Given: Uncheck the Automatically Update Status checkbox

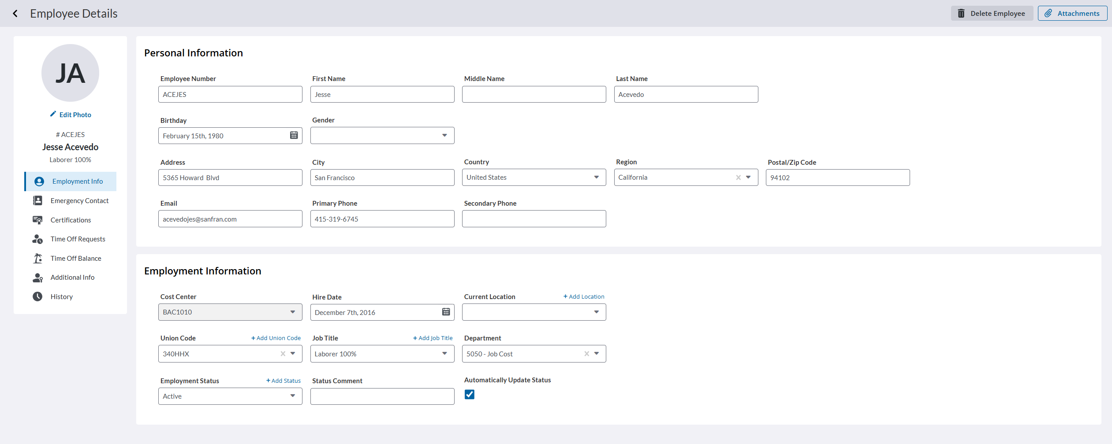Looking at the screenshot, I should tap(470, 394).
